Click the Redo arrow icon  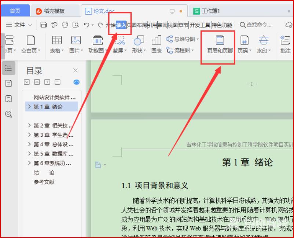(101, 25)
